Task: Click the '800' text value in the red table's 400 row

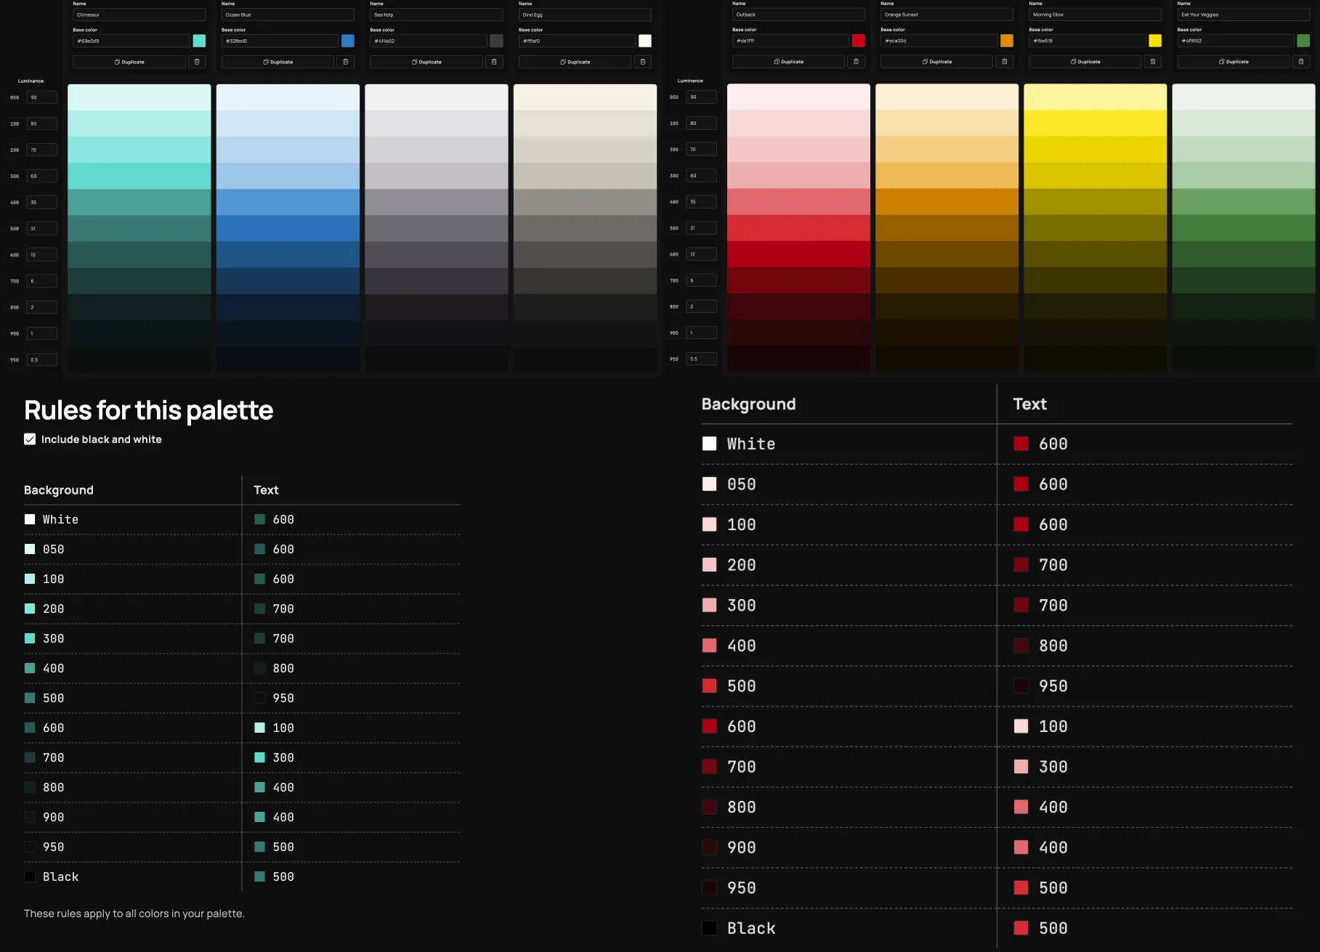Action: pyautogui.click(x=1053, y=646)
